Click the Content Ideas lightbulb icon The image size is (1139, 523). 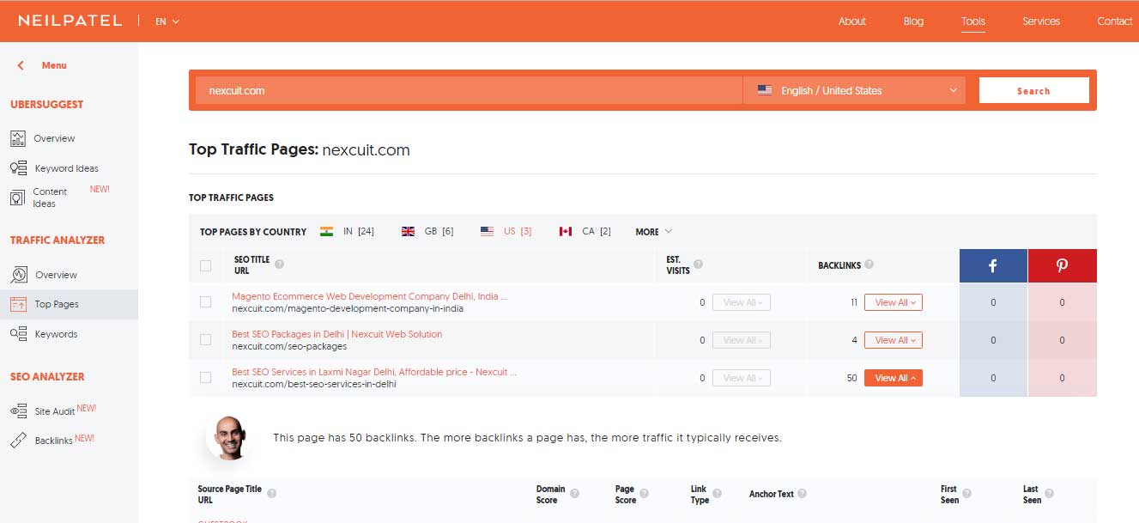[x=17, y=198]
